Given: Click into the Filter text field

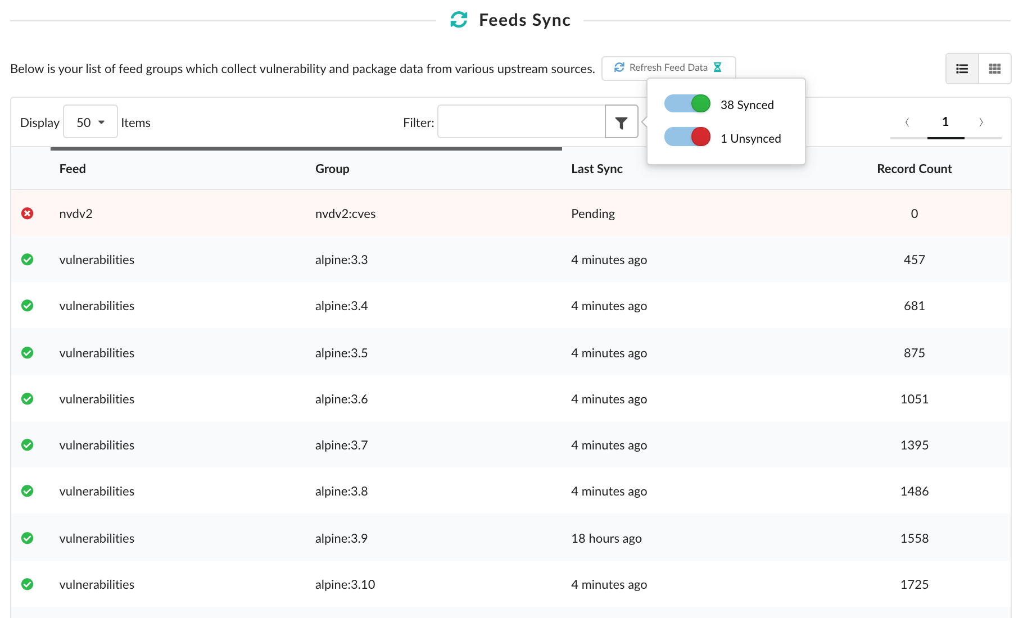Looking at the screenshot, I should click(521, 122).
